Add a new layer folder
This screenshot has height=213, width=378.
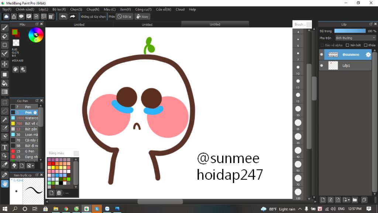point(355,200)
